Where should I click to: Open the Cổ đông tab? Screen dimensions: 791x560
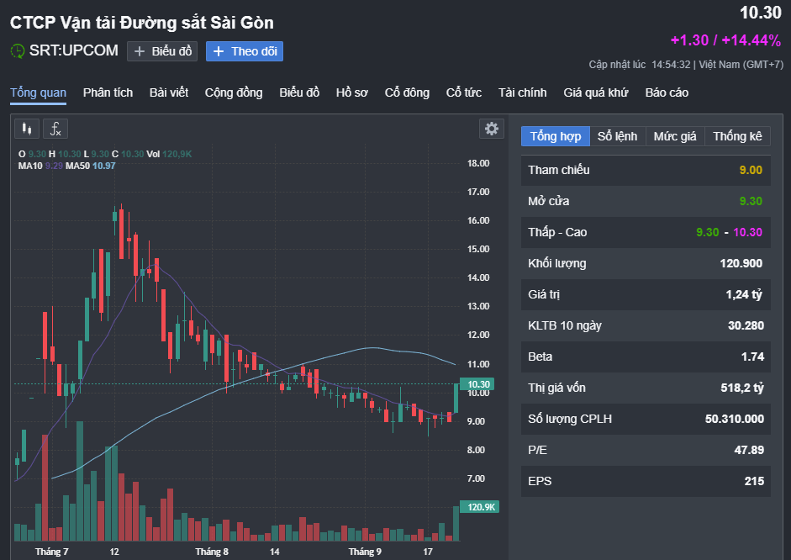[x=407, y=92]
